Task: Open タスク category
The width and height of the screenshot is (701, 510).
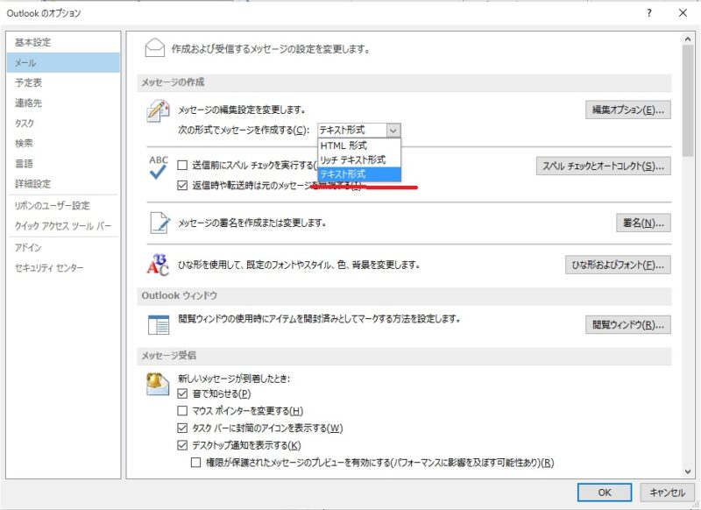Action: (63, 123)
